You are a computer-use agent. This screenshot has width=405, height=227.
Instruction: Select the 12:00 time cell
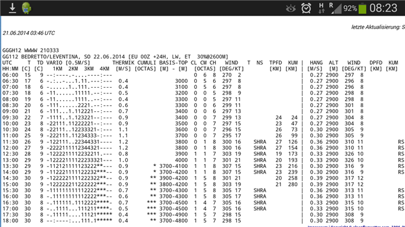click(x=11, y=148)
